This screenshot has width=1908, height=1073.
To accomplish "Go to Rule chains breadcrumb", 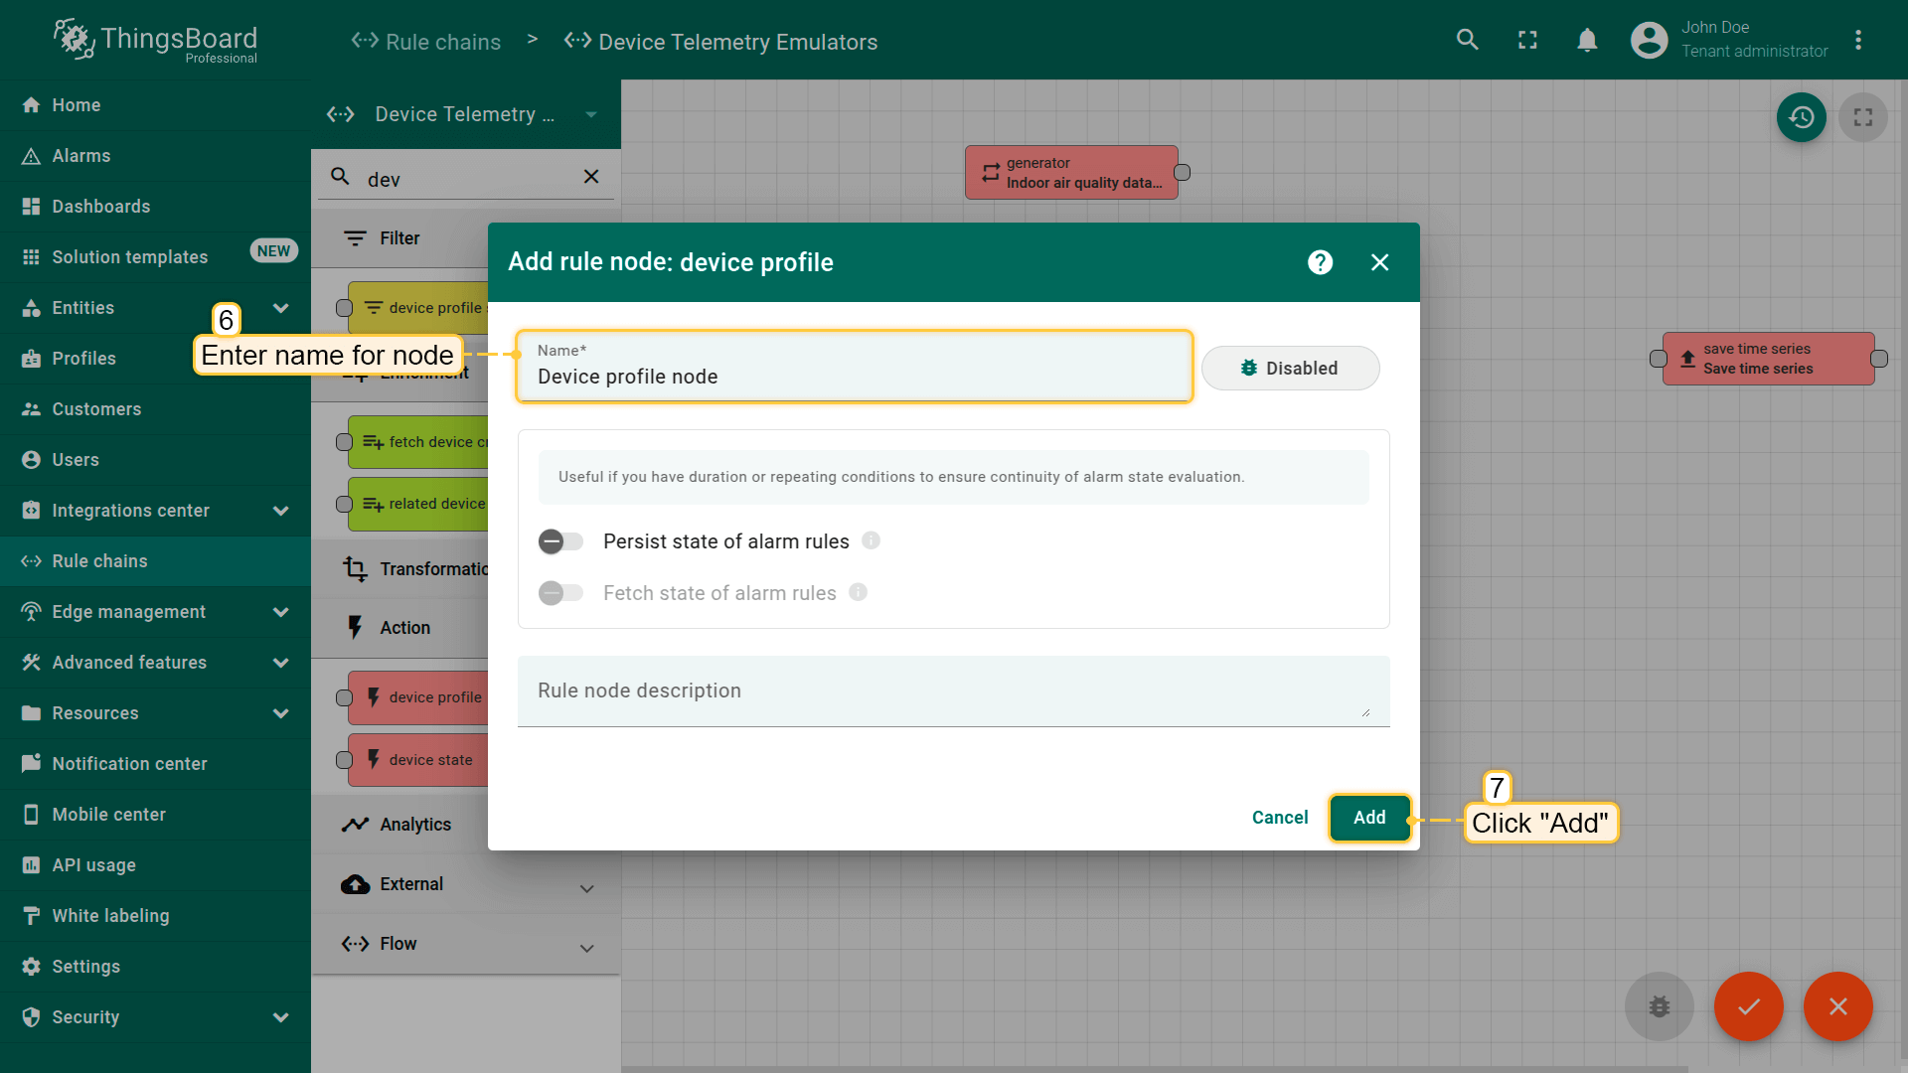I will [x=442, y=42].
